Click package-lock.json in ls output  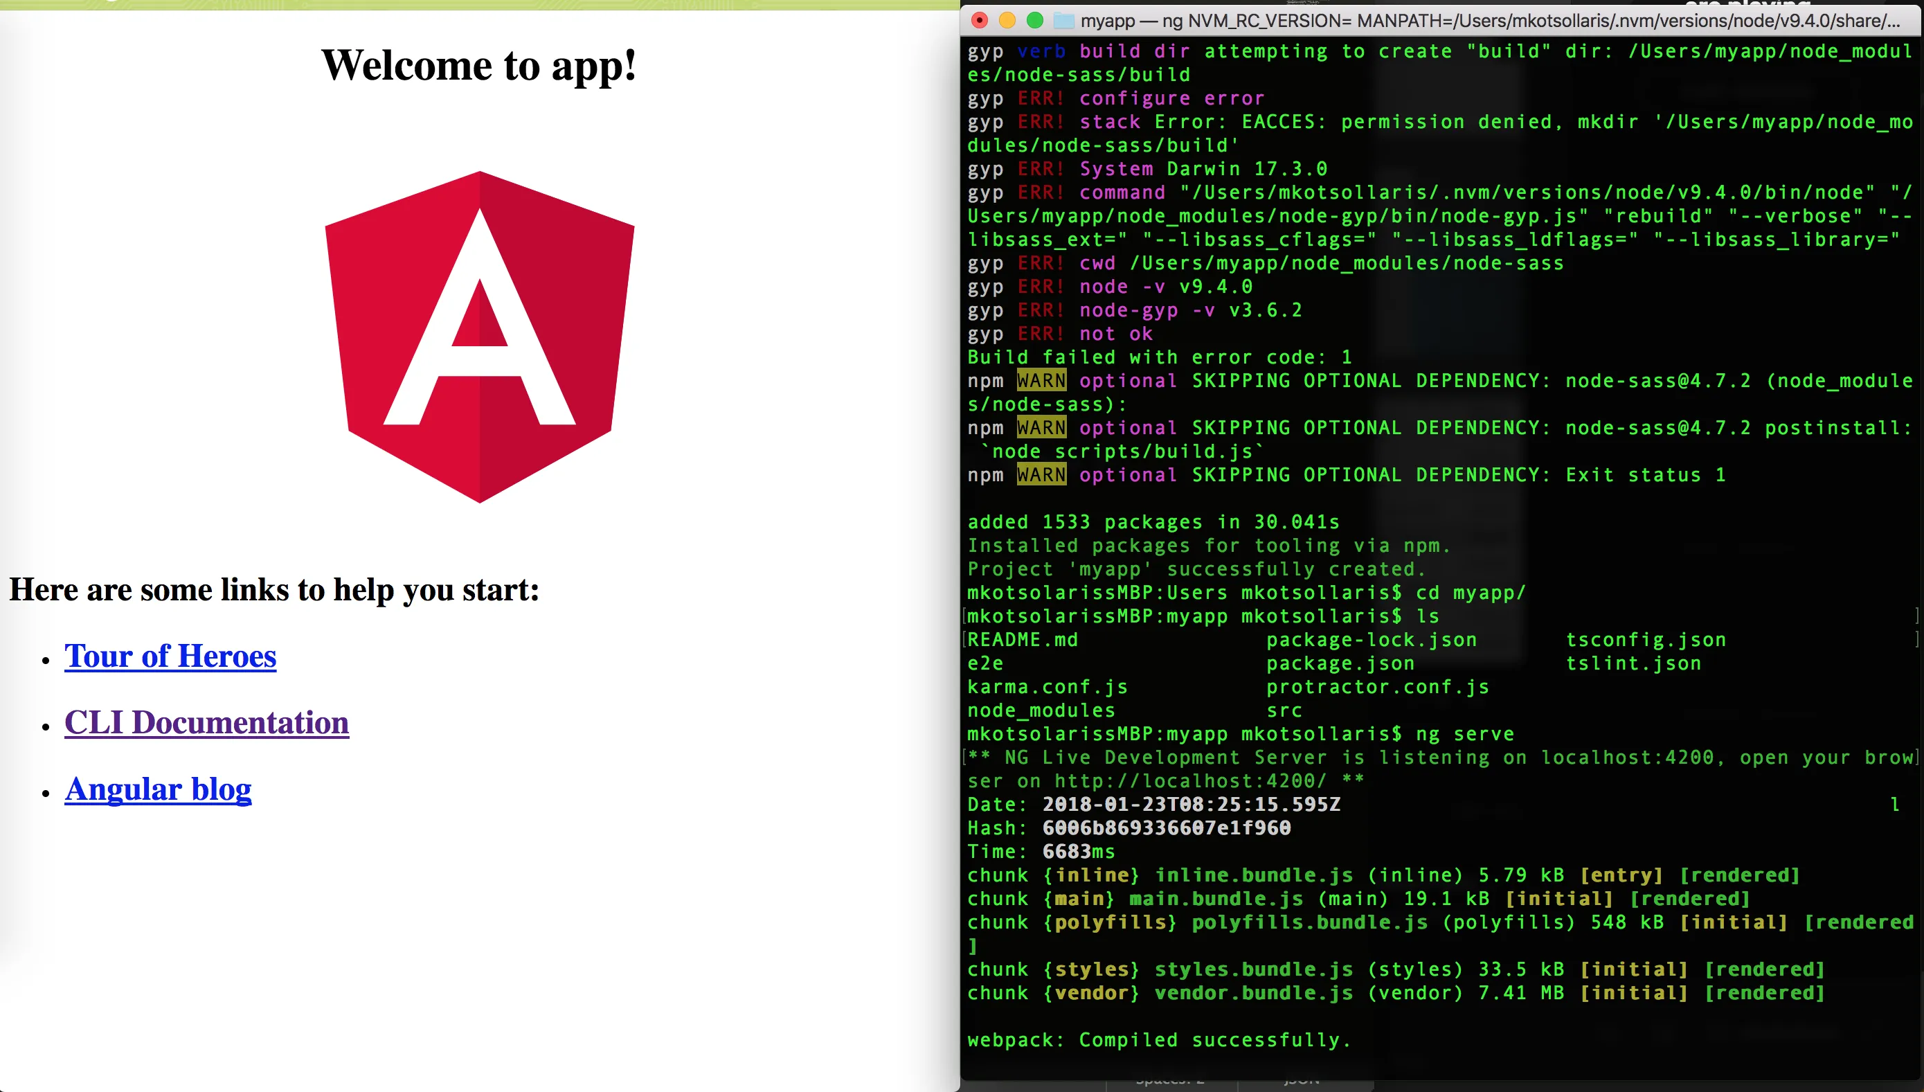1372,640
